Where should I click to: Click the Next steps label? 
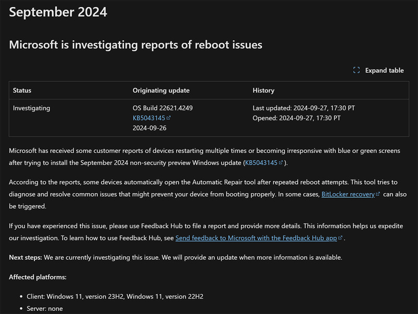[x=25, y=257]
